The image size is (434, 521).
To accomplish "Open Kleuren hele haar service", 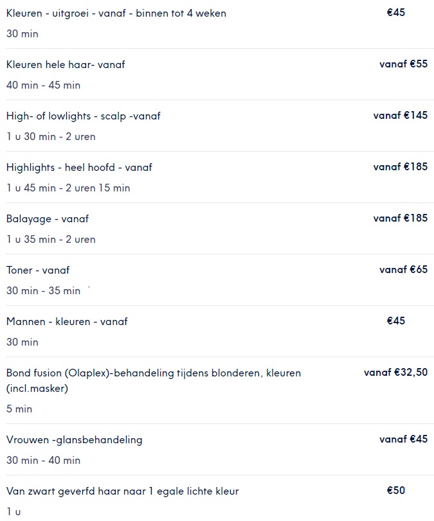I will pyautogui.click(x=219, y=75).
